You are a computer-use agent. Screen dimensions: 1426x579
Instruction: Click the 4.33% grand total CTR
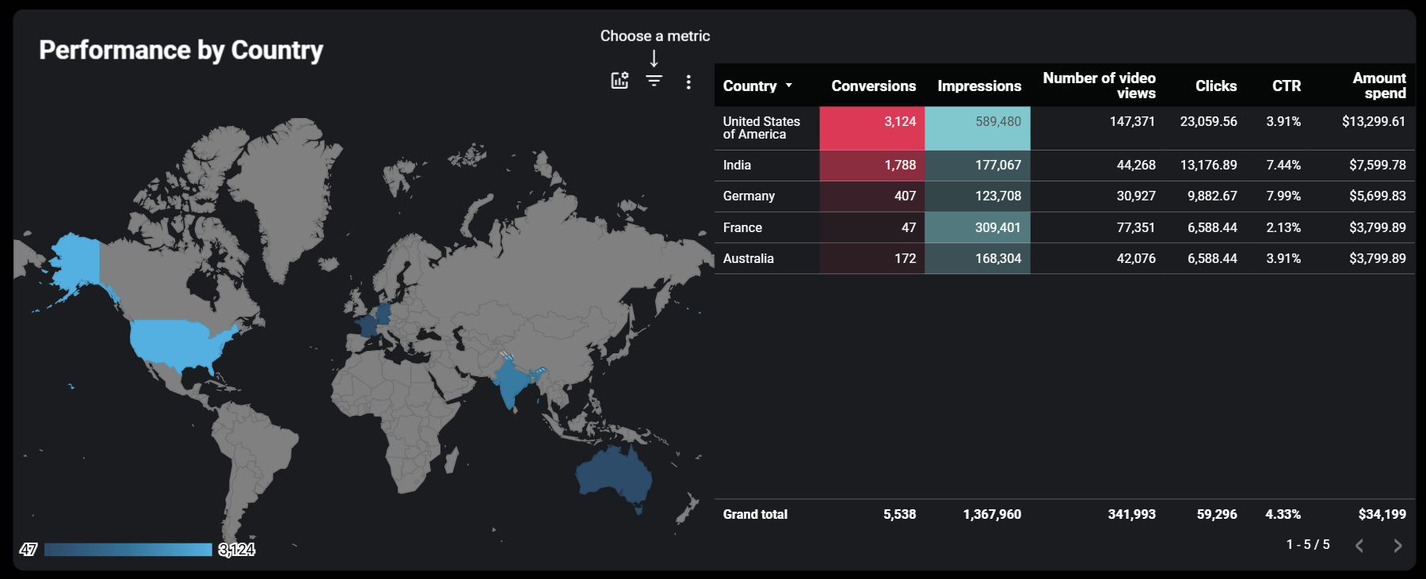pyautogui.click(x=1283, y=514)
